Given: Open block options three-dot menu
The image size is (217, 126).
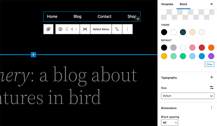Looking at the screenshot, I should (x=127, y=29).
